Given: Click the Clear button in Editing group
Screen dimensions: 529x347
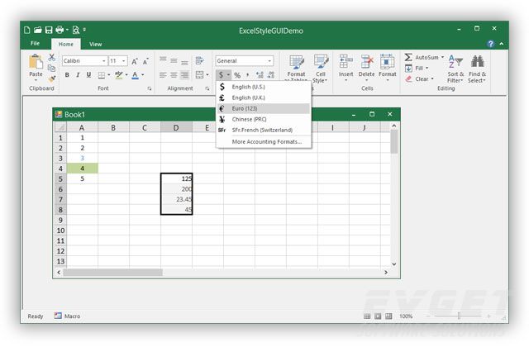Looking at the screenshot, I should 419,79.
